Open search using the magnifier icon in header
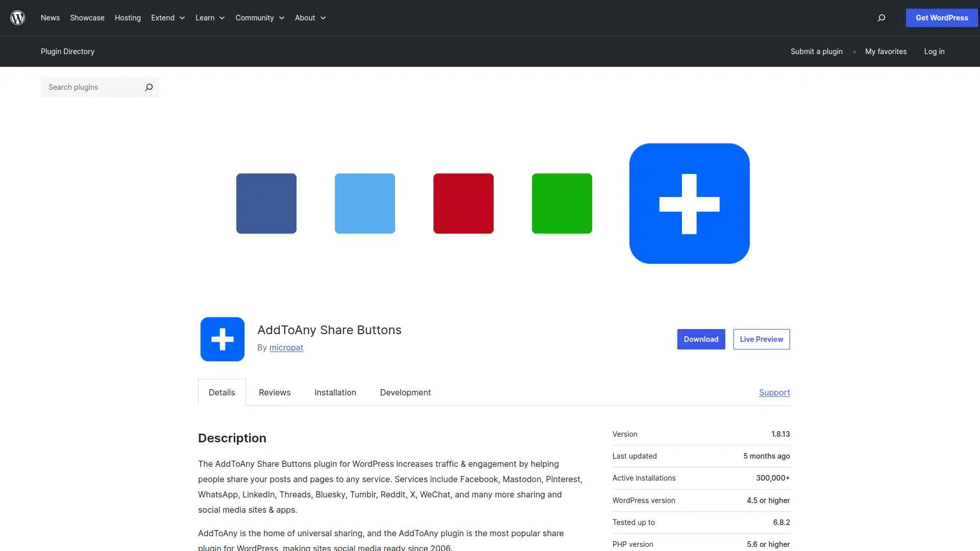Viewport: 980px width, 551px height. (880, 18)
